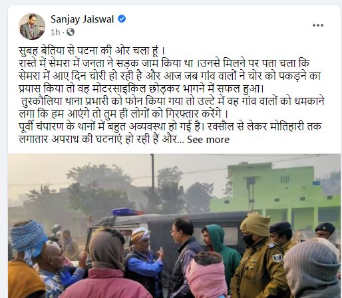Click the text line starting तुरकौलिया थाना प्रभारी
This screenshot has height=298, width=342.
pyautogui.click(x=172, y=101)
